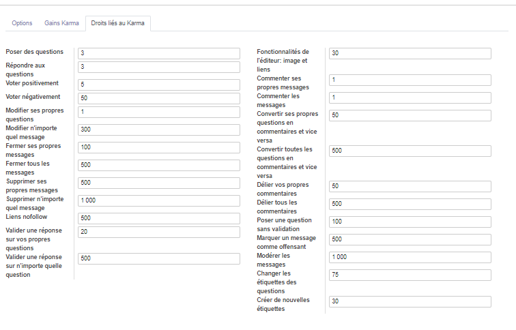Click the Valider une réponse sur vos propres questions field
This screenshot has width=516, height=330.
click(x=158, y=232)
